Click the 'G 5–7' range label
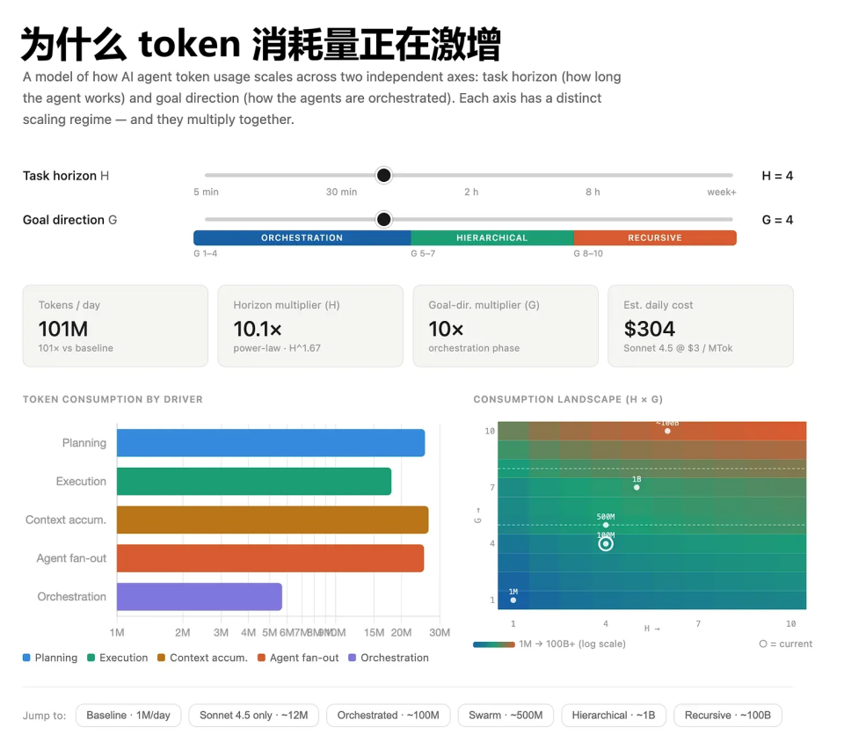 pos(423,253)
